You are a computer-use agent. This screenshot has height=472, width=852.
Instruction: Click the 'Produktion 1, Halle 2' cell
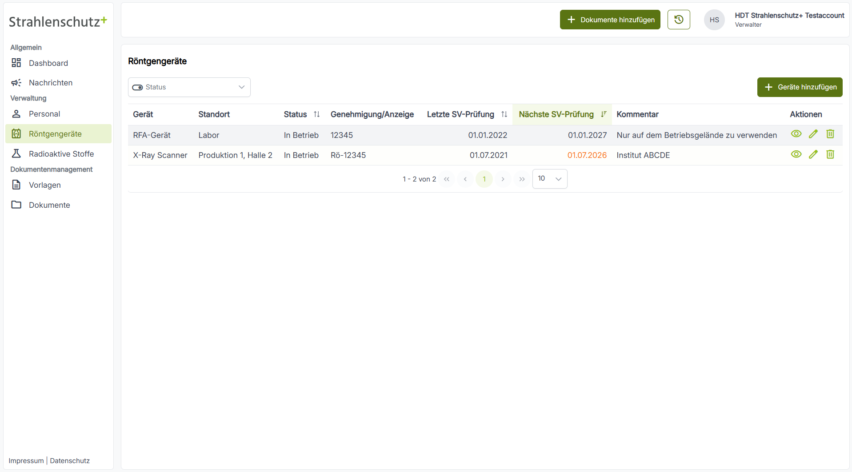(x=235, y=155)
